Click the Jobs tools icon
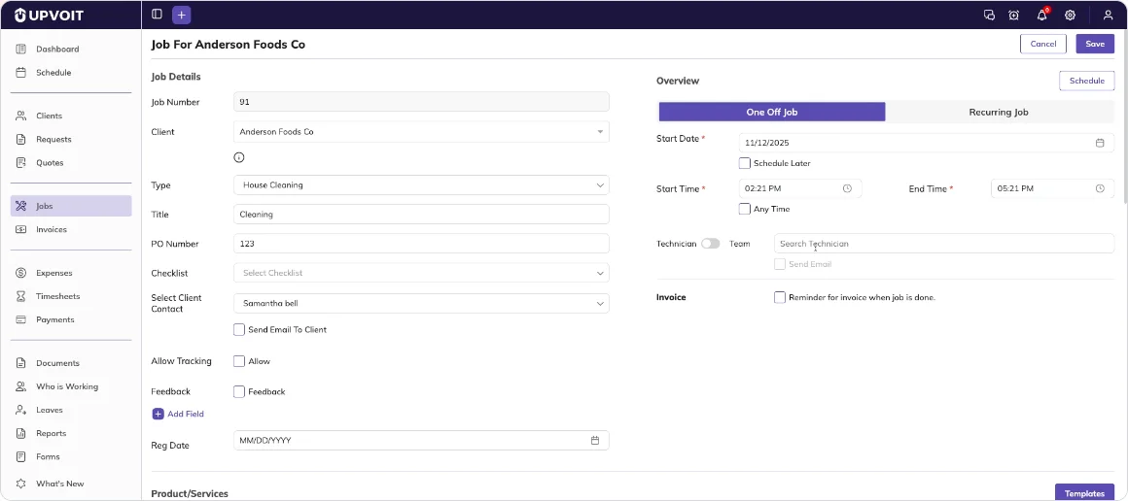This screenshot has width=1128, height=501. click(x=20, y=206)
